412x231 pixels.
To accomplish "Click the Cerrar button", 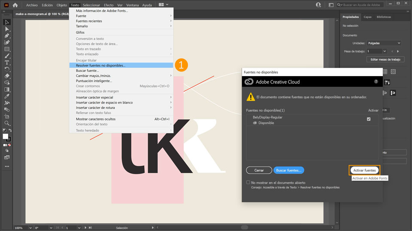I will click(x=259, y=170).
